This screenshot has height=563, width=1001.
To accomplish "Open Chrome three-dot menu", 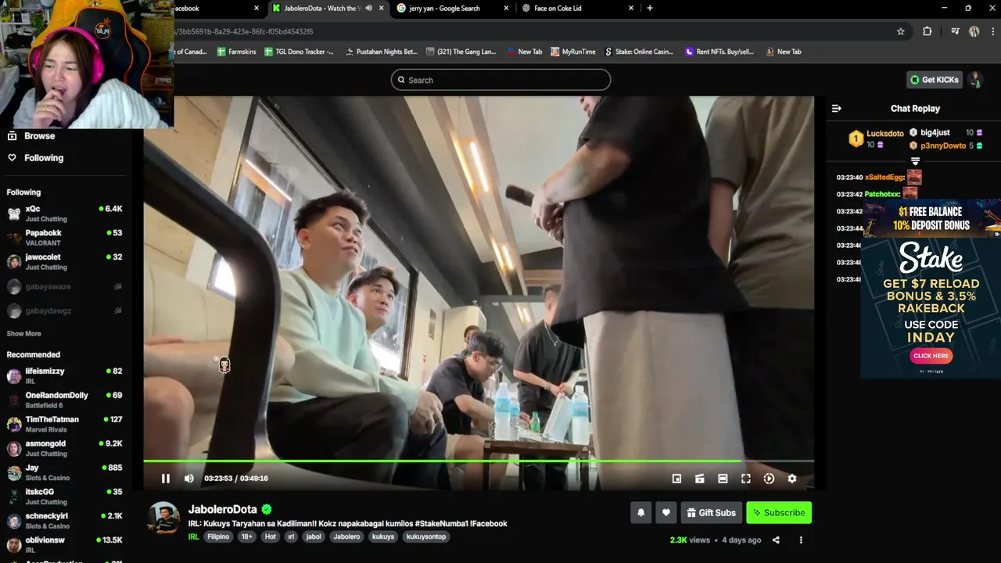I will pyautogui.click(x=992, y=31).
